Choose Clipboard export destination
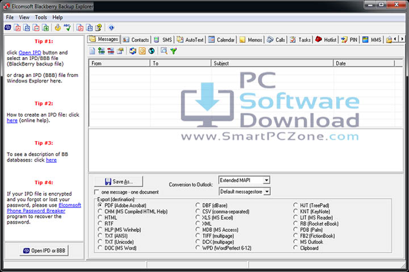This screenshot has width=409, height=272. click(295, 248)
